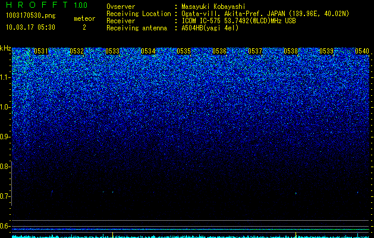The image size is (374, 238).
Task: Click the 0531 time marker
Action: [41, 51]
